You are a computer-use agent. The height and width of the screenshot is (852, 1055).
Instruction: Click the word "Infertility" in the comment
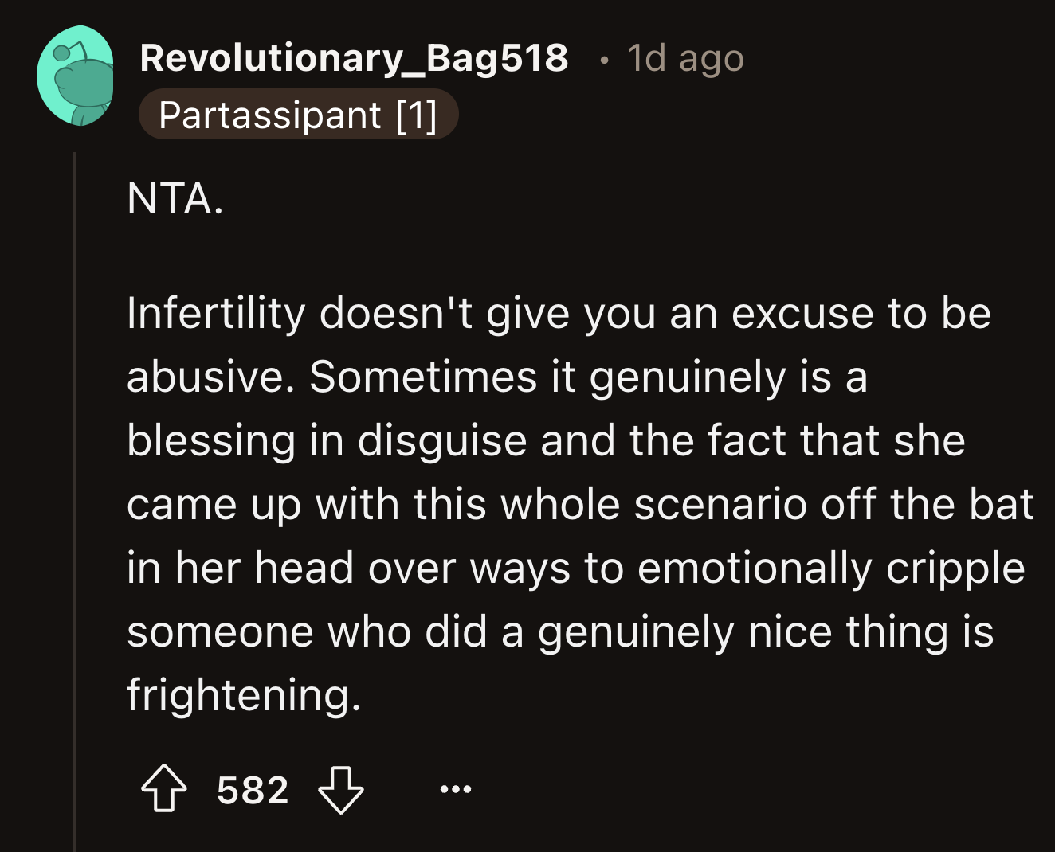(x=216, y=313)
